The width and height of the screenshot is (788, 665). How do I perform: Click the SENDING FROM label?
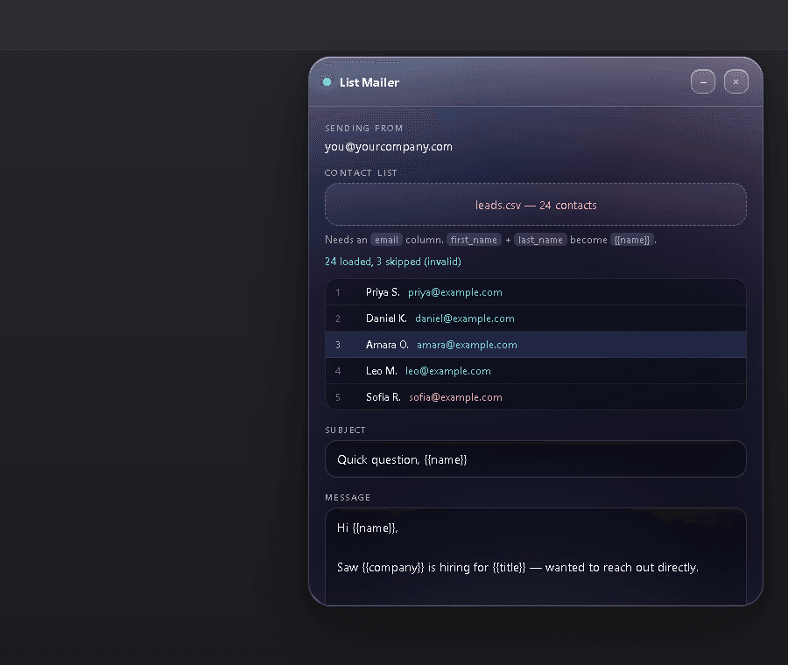(364, 128)
